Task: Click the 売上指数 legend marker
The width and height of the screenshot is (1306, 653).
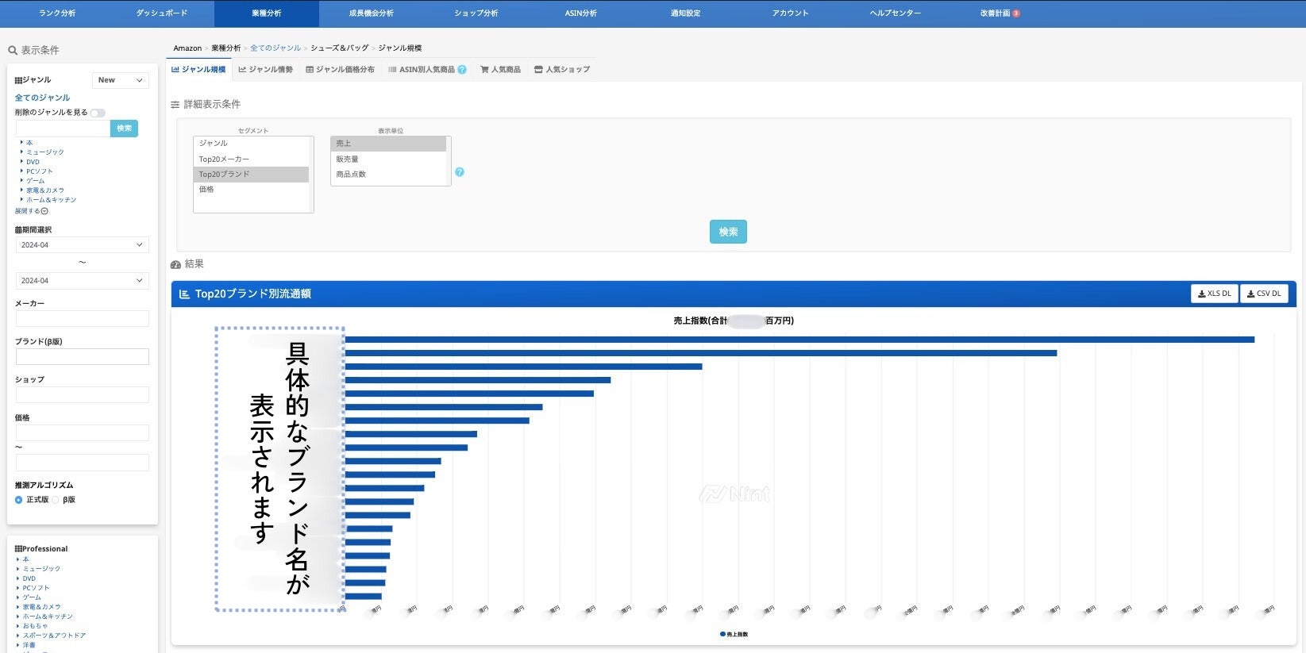Action: 722,634
